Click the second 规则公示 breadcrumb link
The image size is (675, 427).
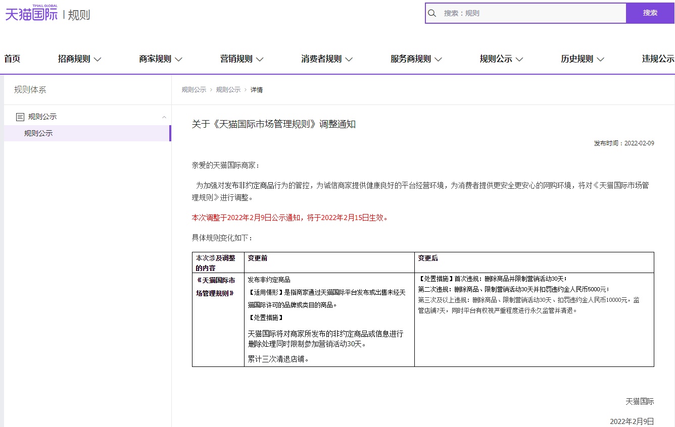click(228, 90)
